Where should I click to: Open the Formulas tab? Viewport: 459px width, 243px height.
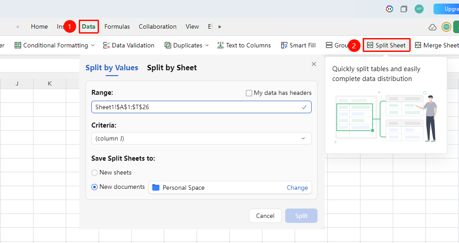117,26
